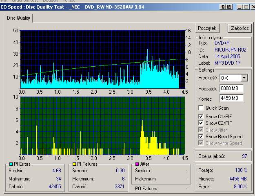Select the disc type value DVD+R
Image resolution: width=255 pixels, height=196 pixels.
pos(222,43)
